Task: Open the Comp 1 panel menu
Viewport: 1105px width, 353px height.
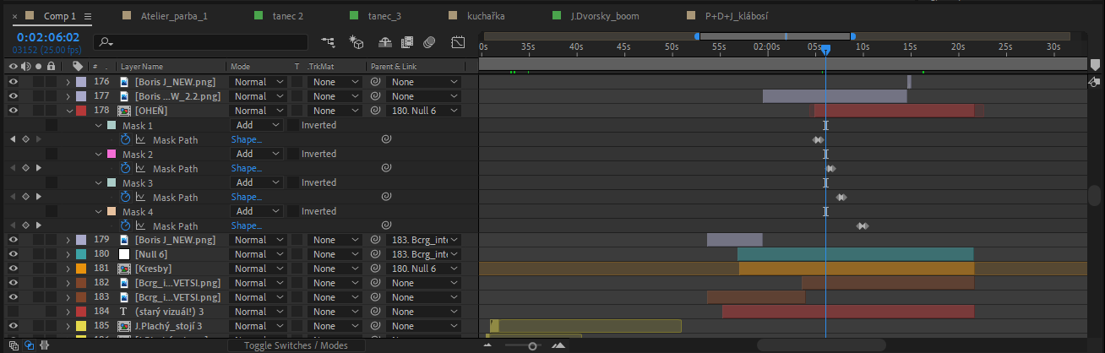Action: [x=89, y=16]
